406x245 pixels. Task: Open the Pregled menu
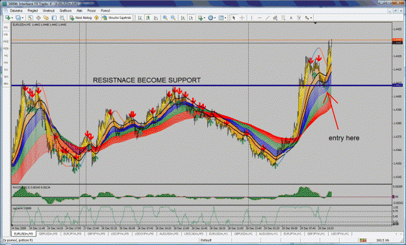click(32, 10)
